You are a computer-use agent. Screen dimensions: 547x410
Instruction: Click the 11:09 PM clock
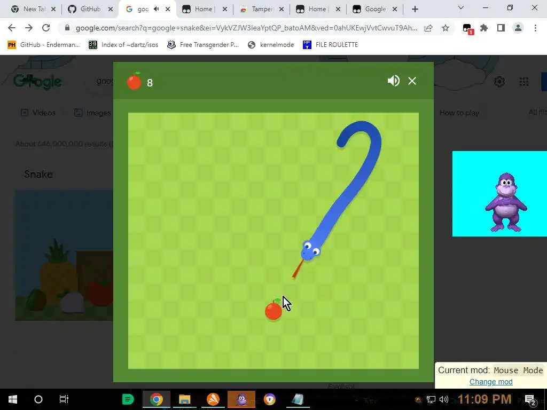484,399
